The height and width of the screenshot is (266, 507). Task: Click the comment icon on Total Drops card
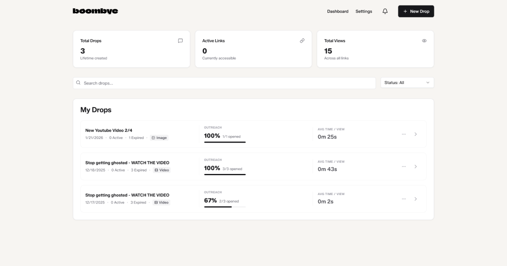click(180, 41)
